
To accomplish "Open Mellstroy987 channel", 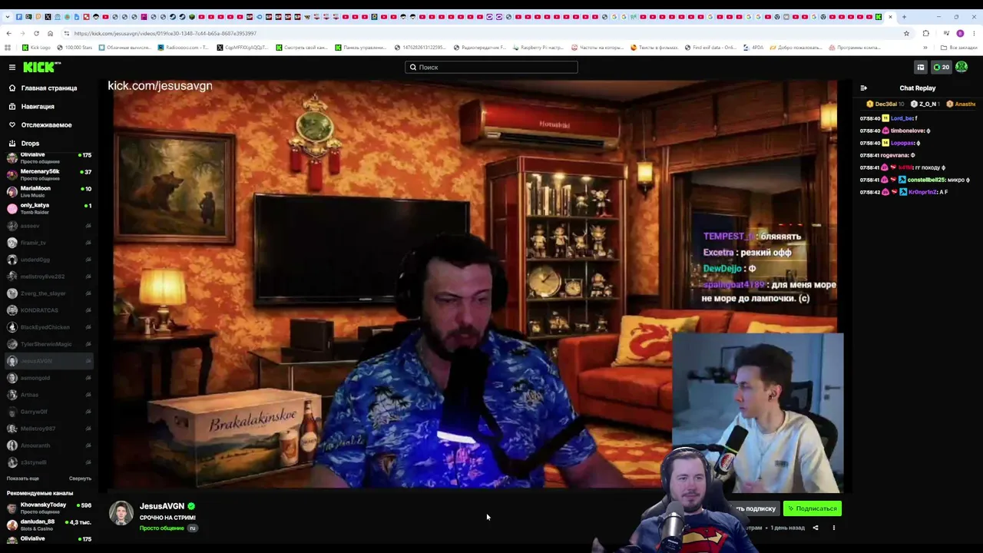I will click(49, 429).
